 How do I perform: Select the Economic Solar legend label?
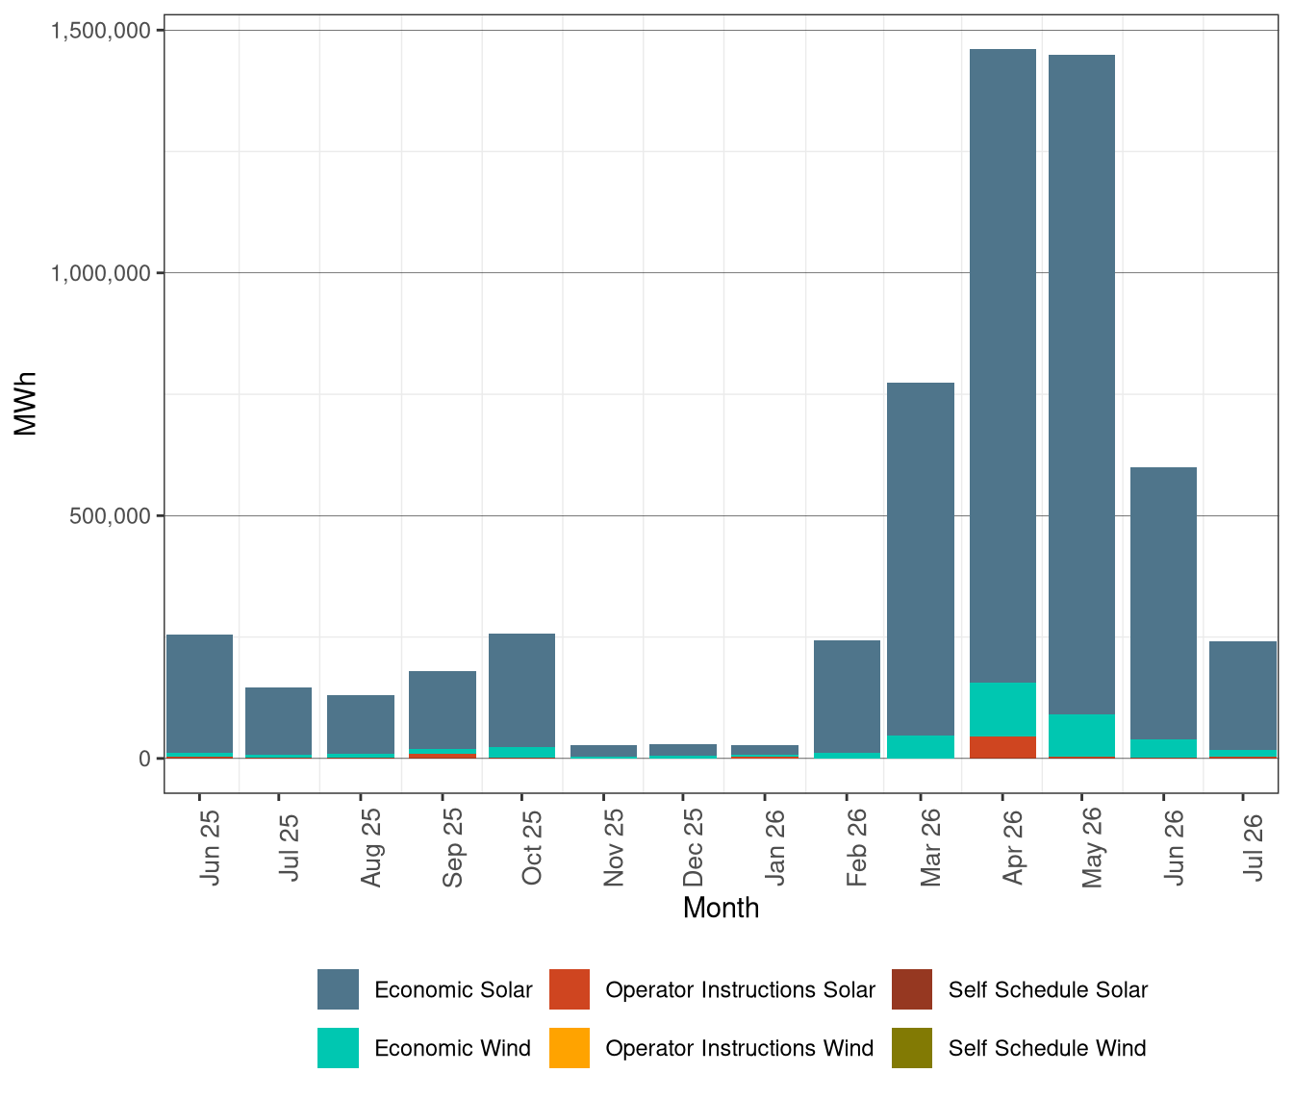pos(453,989)
